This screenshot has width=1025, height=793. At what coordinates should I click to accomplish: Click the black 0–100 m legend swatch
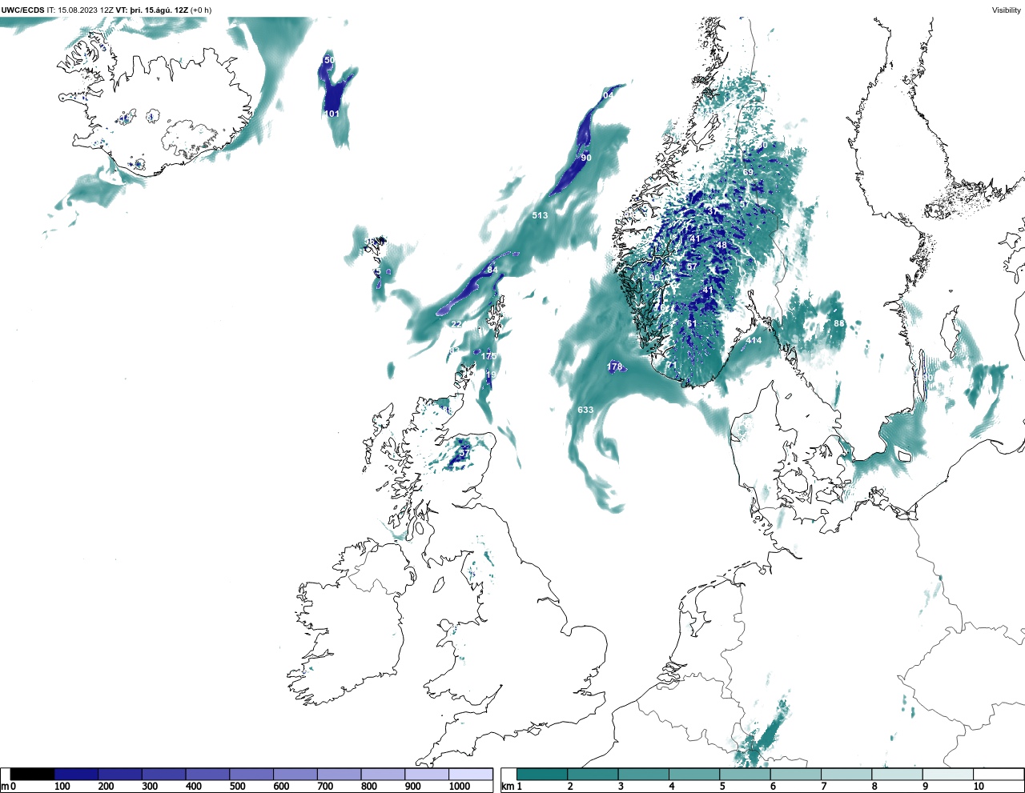tap(32, 775)
